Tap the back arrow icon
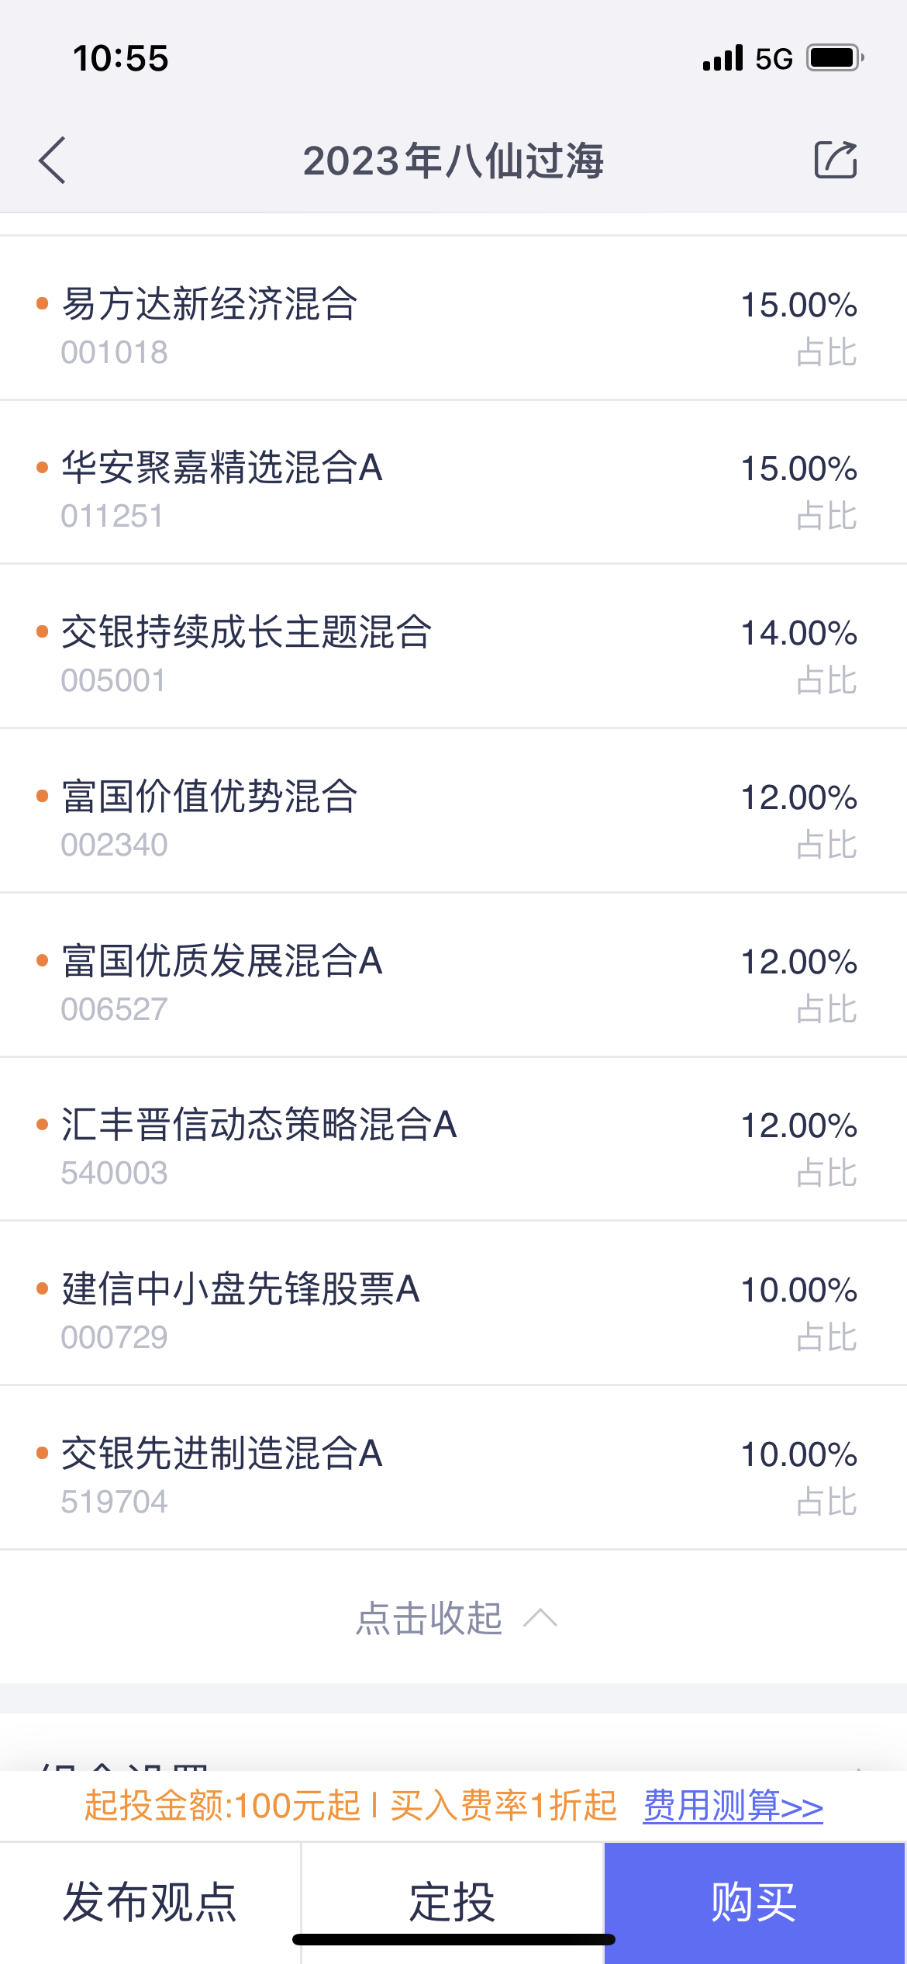907x1964 pixels. (x=52, y=161)
